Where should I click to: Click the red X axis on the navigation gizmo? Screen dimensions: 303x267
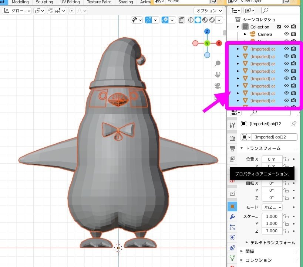click(x=219, y=43)
